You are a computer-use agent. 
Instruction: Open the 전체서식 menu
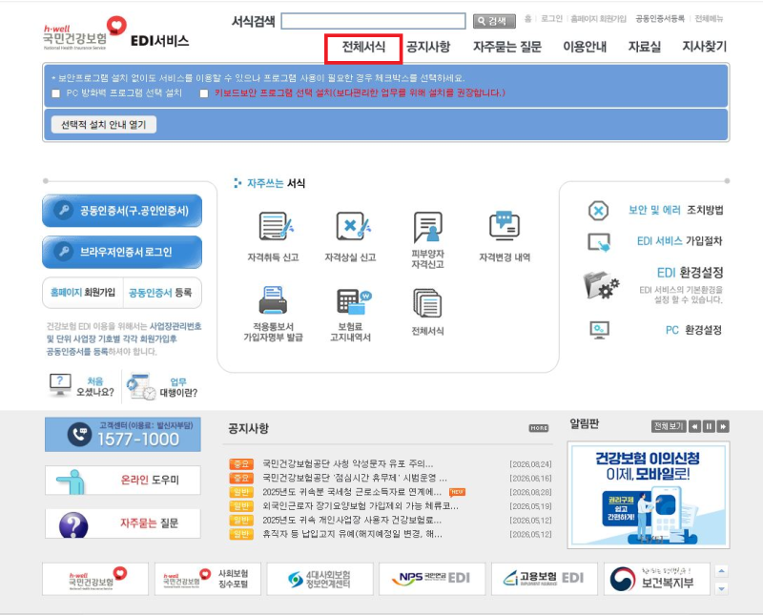coord(363,47)
